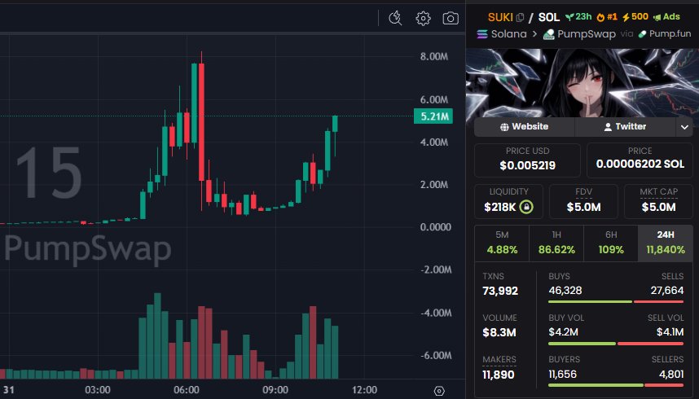699x399 pixels.
Task: Open the token Website link
Action: click(x=525, y=127)
